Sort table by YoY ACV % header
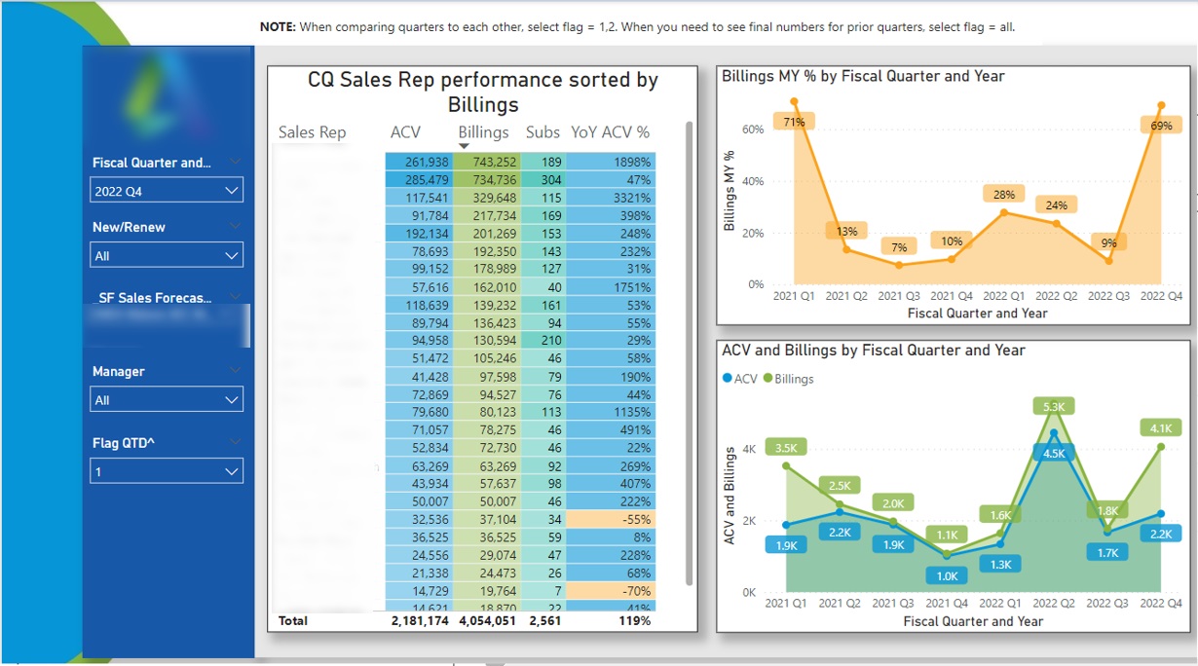The image size is (1198, 666). [610, 132]
